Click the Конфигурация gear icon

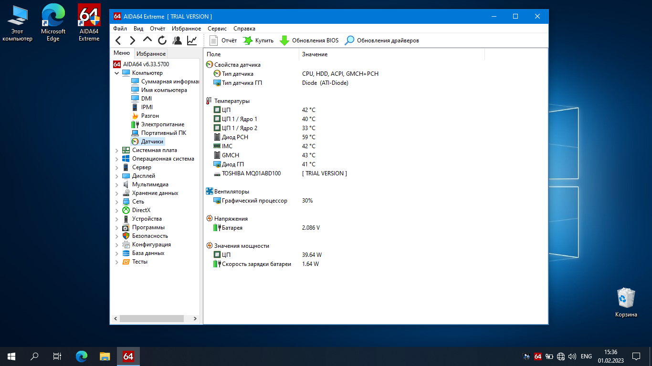126,244
